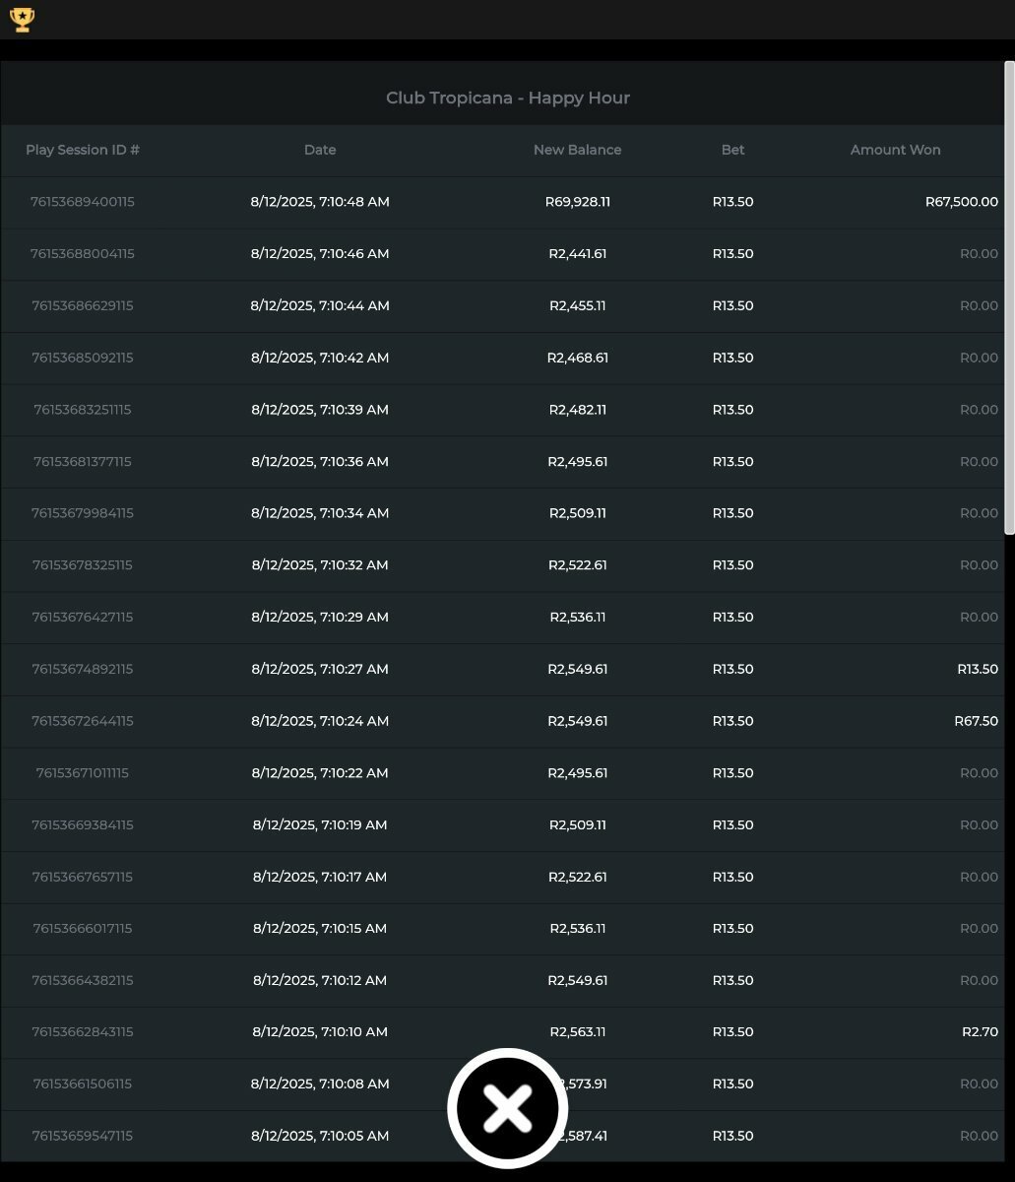
Task: Close the play history with the X button
Action: 508,1108
